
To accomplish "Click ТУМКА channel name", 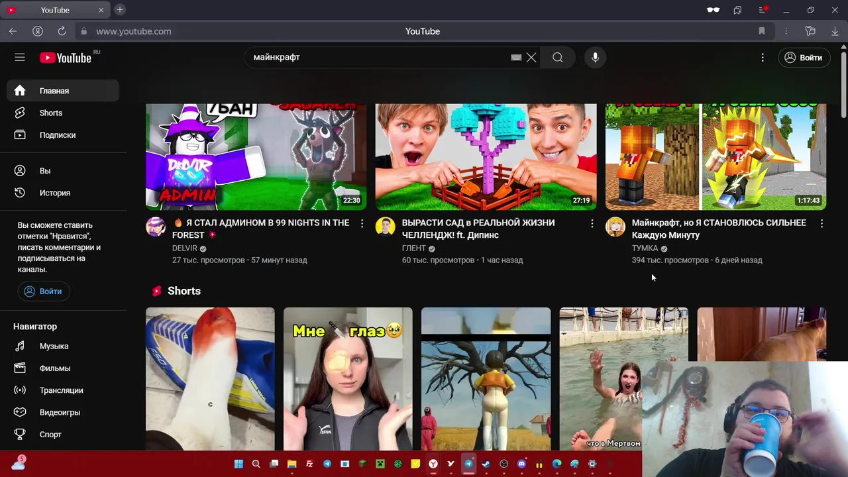I will (645, 248).
